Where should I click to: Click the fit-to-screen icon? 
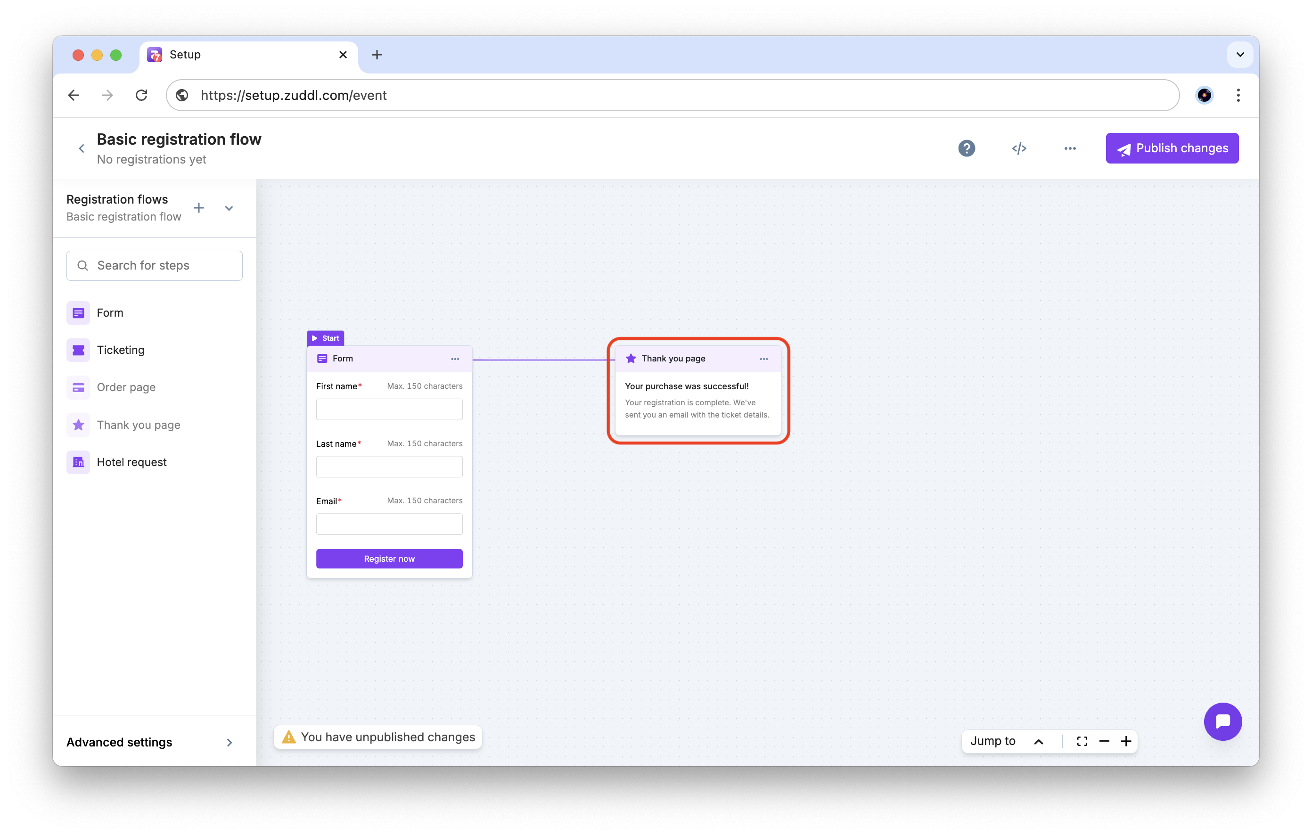pos(1082,741)
